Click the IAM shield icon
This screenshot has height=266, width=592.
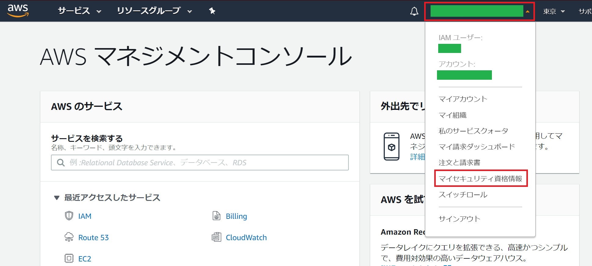coord(69,216)
